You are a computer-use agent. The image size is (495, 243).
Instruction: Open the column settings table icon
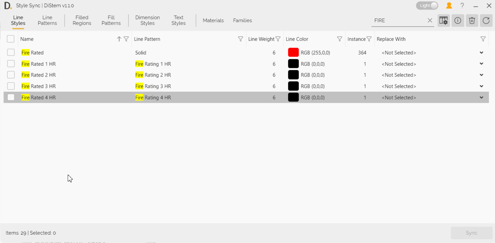443,21
